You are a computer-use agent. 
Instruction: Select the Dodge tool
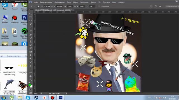pyautogui.click(x=30, y=59)
